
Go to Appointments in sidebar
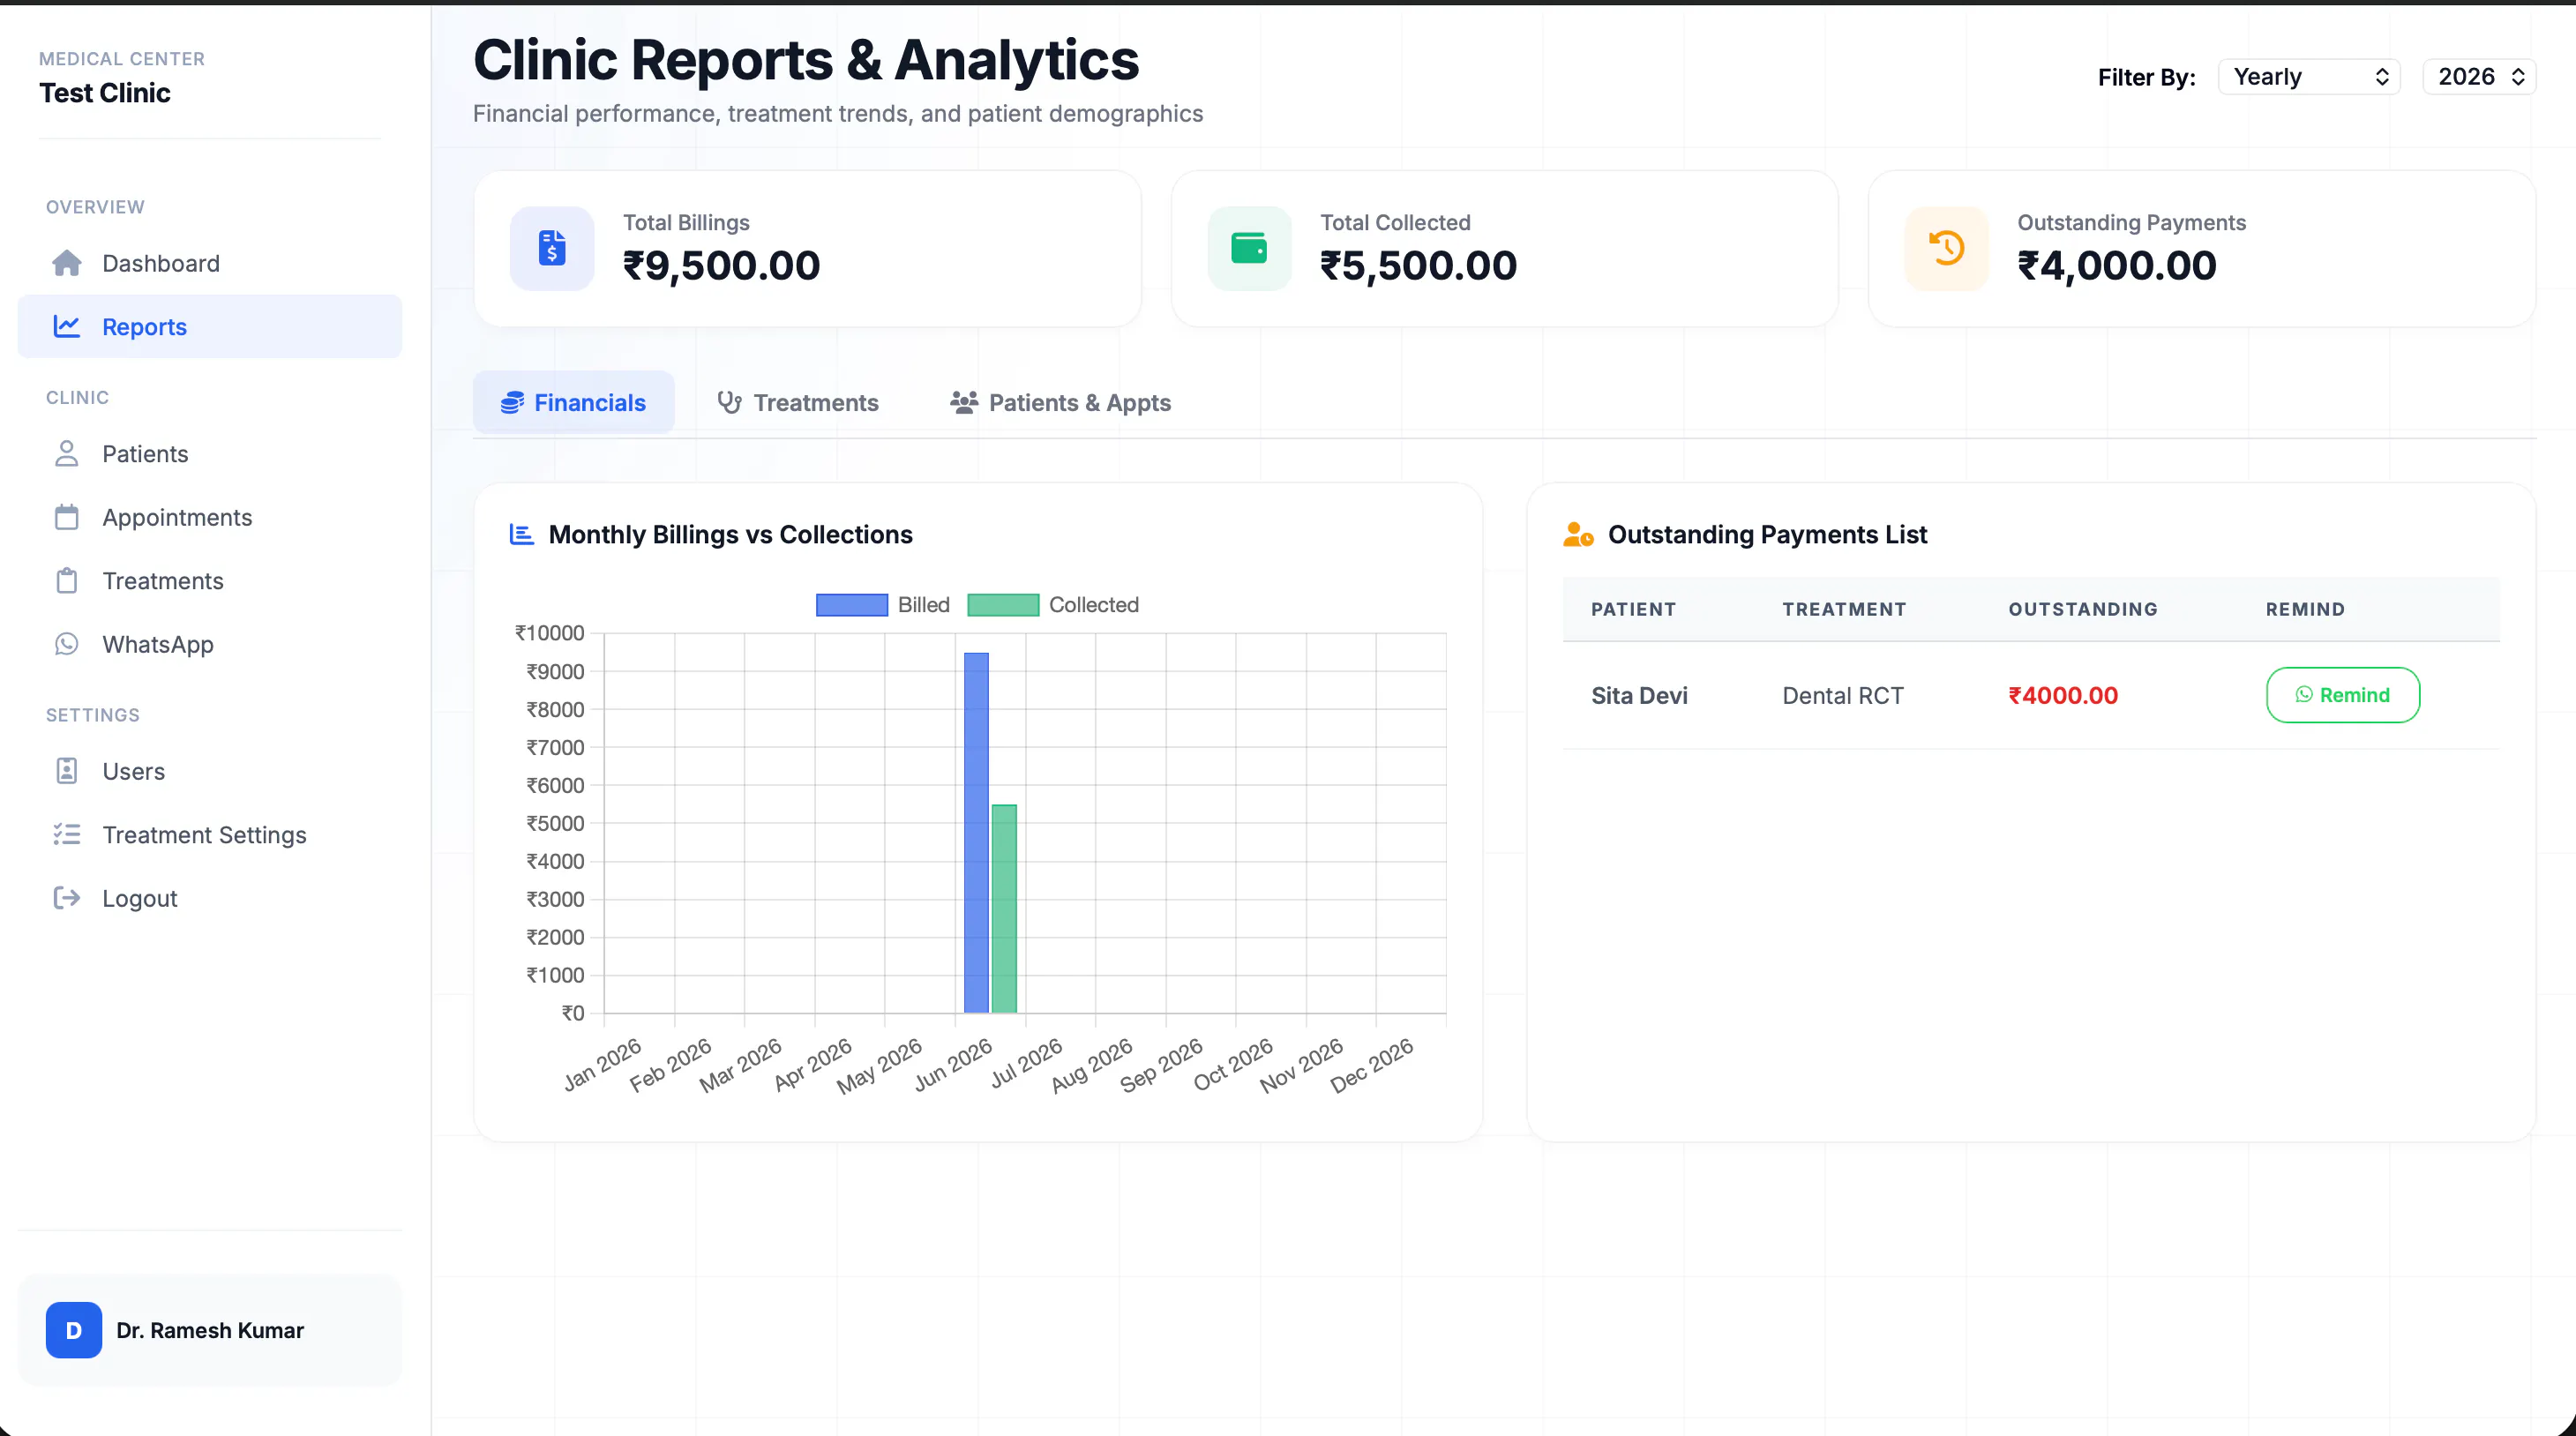pos(210,517)
